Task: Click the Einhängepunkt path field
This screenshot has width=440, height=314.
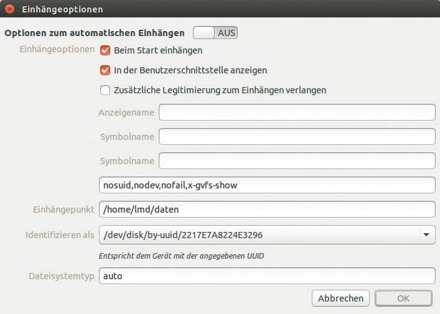Action: point(266,210)
